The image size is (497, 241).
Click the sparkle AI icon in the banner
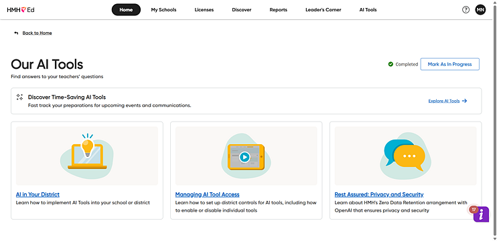pyautogui.click(x=19, y=97)
